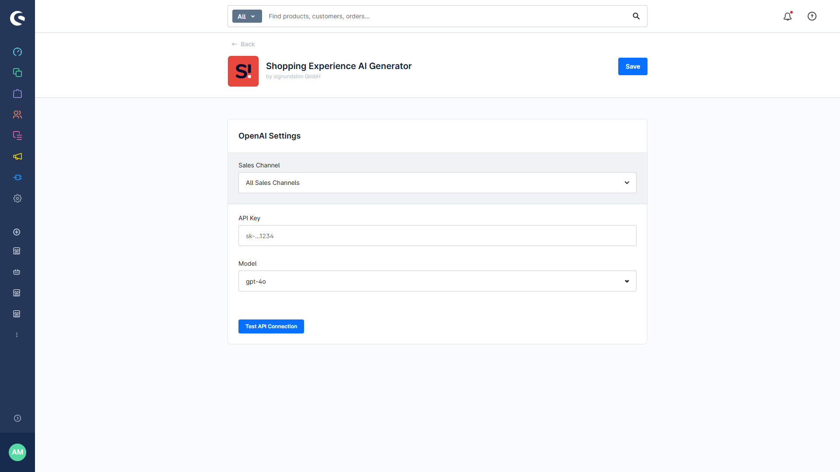The height and width of the screenshot is (472, 840).
Task: Open the Sales Channel dropdown
Action: coord(437,183)
